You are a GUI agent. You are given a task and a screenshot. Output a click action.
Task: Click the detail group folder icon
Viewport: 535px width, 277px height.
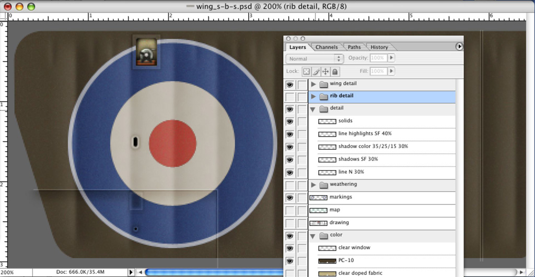click(323, 109)
